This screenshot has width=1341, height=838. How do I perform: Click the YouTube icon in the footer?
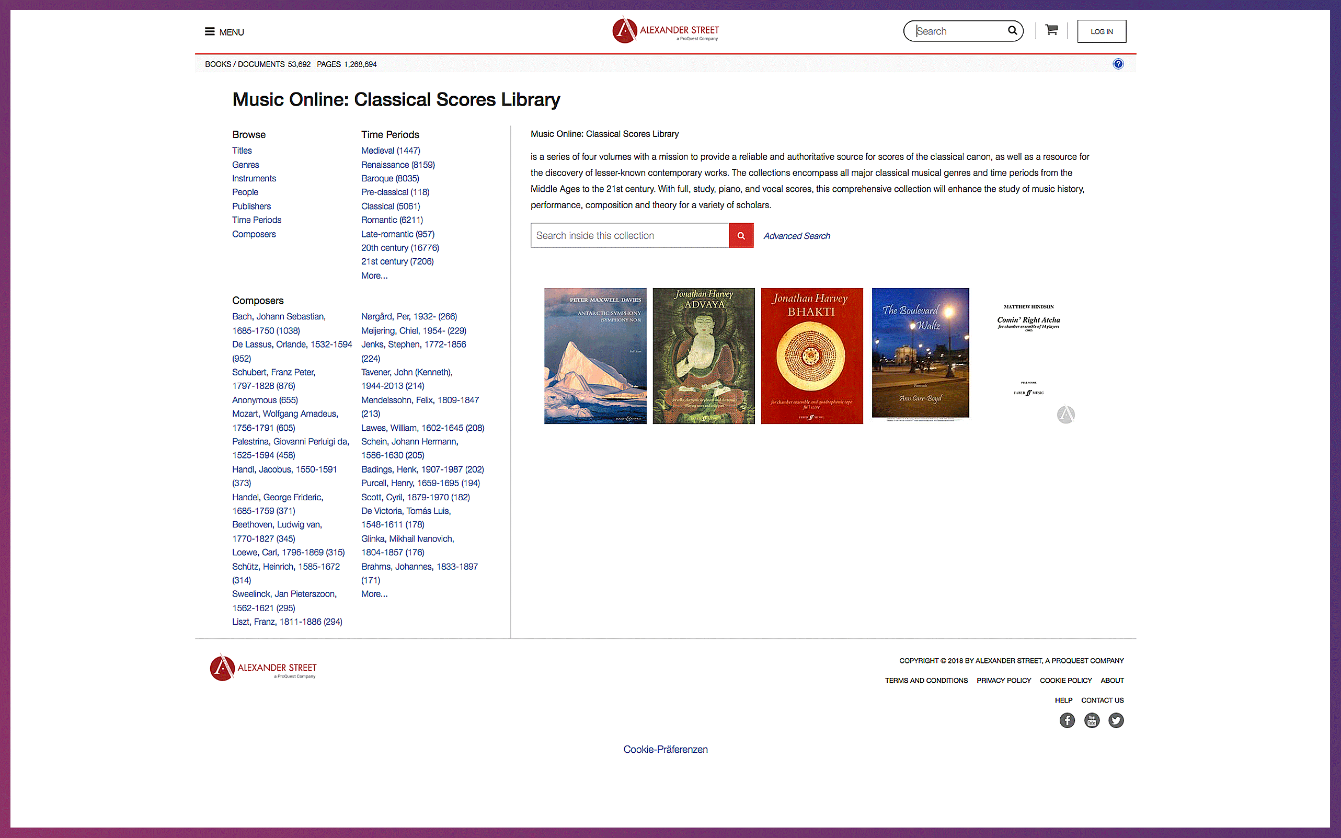click(x=1091, y=720)
